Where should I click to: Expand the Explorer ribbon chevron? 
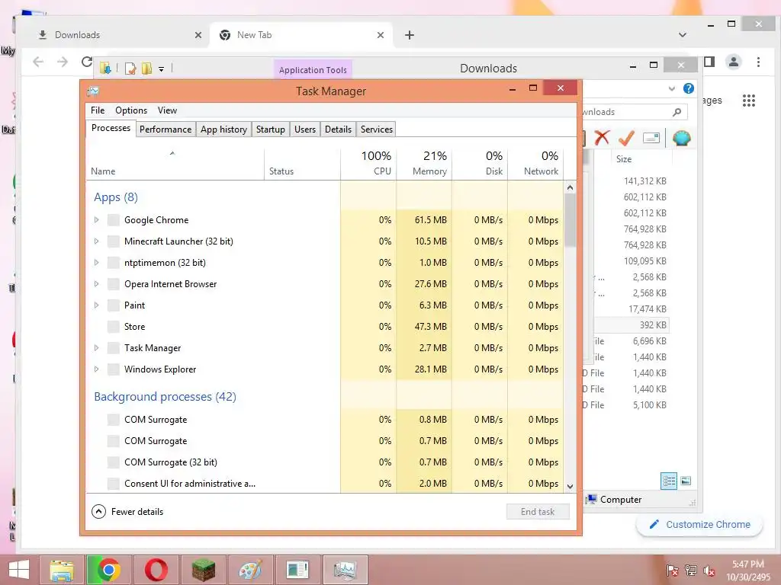point(671,88)
